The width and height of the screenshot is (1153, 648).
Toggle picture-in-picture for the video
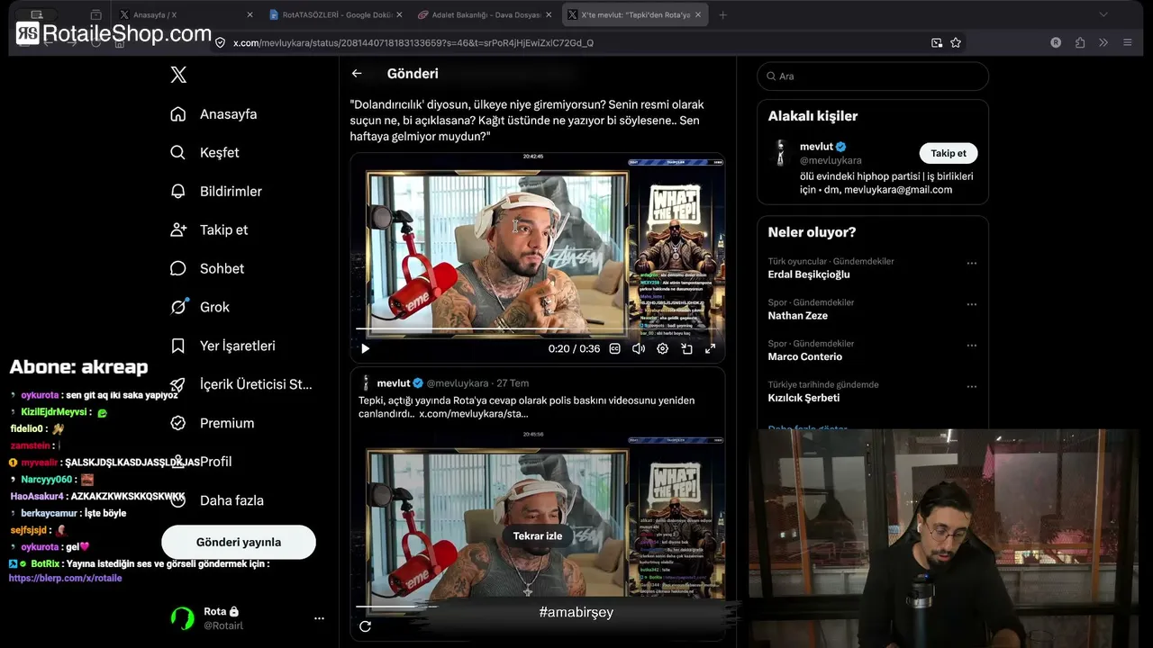[686, 349]
